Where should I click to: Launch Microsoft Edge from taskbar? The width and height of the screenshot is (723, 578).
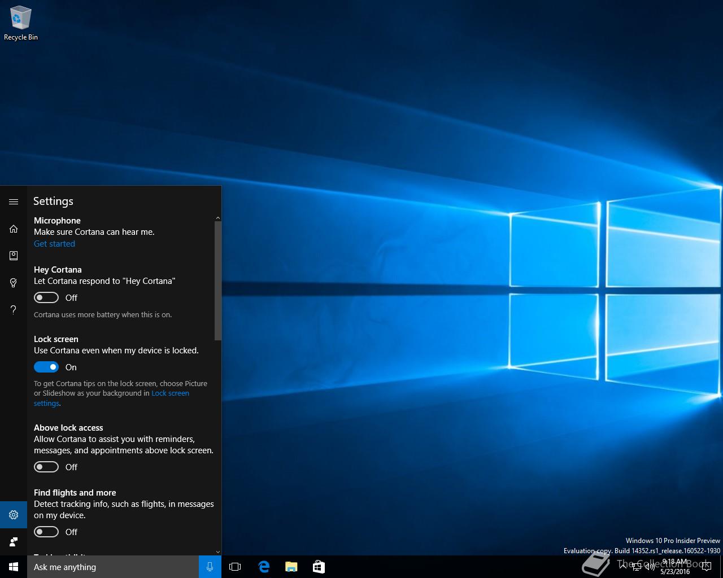point(263,567)
